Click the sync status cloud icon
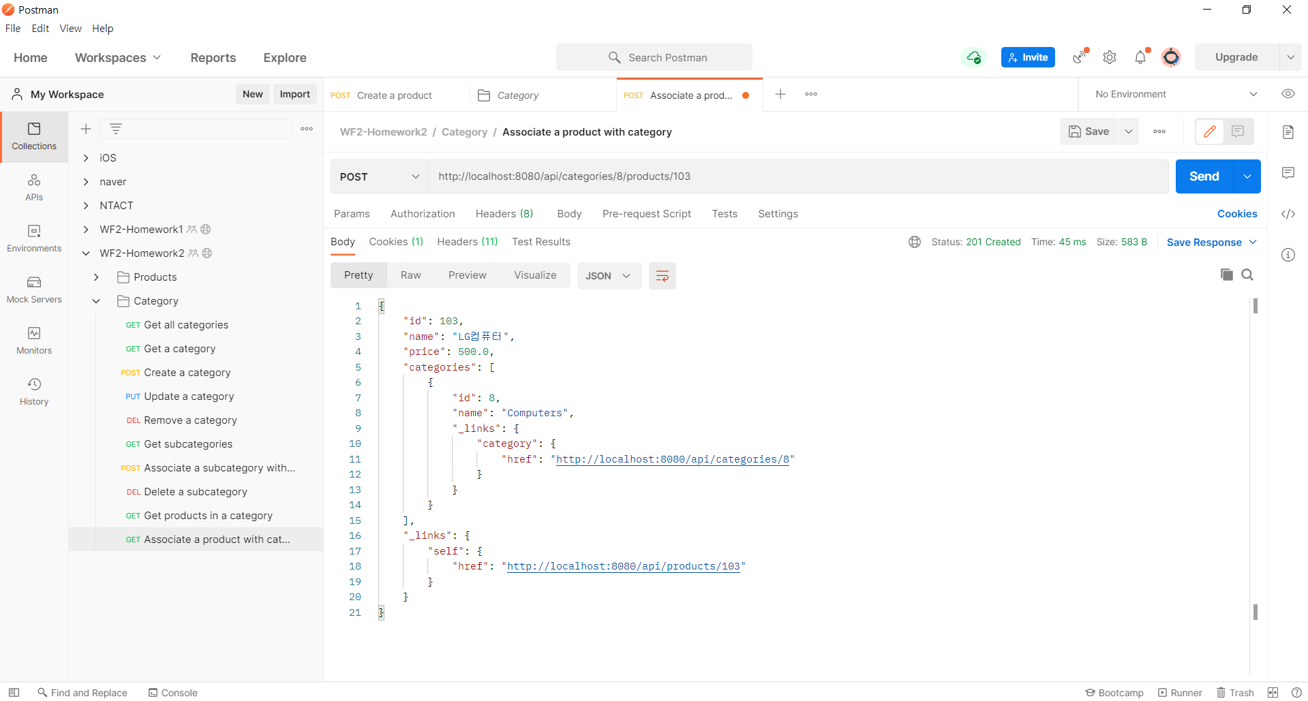 pos(974,57)
